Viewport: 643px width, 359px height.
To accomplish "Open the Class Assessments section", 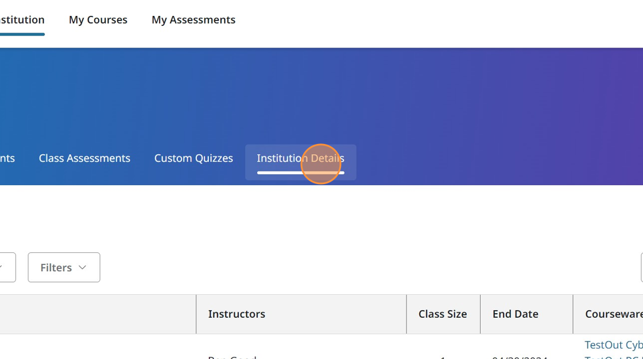I will [84, 158].
